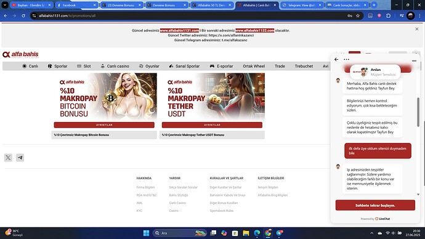
Task: Click AYRINTILAR under Tether USDT bonus
Action: click(x=212, y=125)
